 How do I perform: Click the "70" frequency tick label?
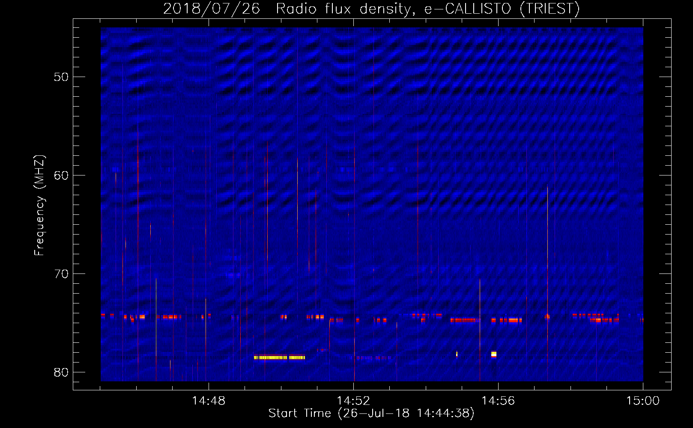pos(61,274)
